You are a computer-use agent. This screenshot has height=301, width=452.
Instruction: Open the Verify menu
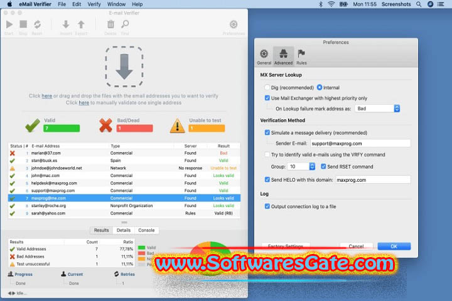[94, 4]
